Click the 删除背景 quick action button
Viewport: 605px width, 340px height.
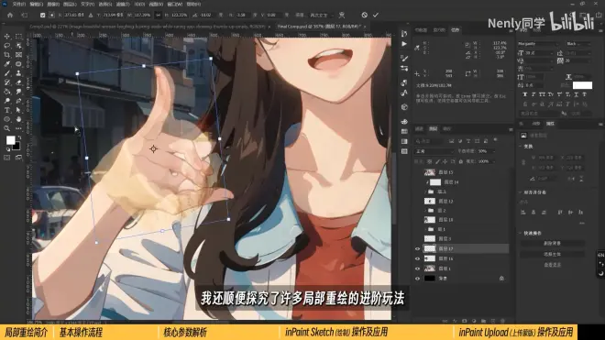pyautogui.click(x=552, y=244)
